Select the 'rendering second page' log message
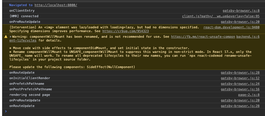 point(30,95)
